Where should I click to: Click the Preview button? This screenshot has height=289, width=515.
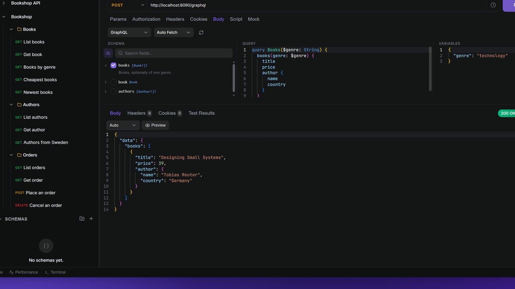[155, 125]
